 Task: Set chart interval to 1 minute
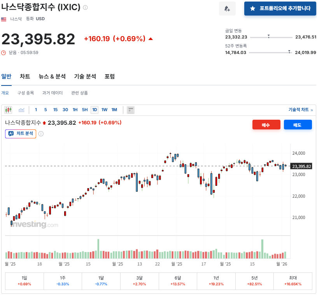[x=36, y=110]
